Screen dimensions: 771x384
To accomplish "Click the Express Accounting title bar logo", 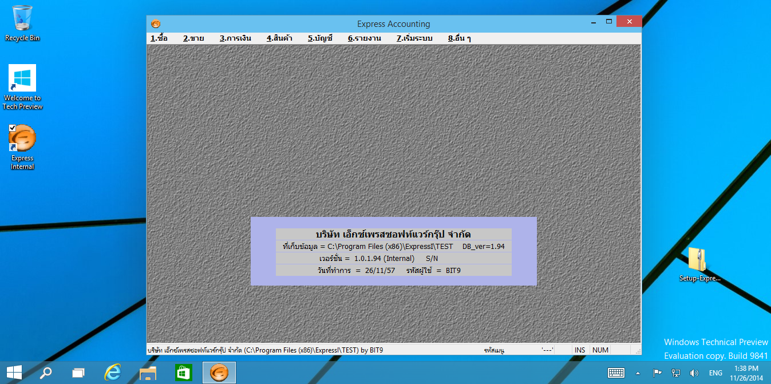I will point(156,24).
